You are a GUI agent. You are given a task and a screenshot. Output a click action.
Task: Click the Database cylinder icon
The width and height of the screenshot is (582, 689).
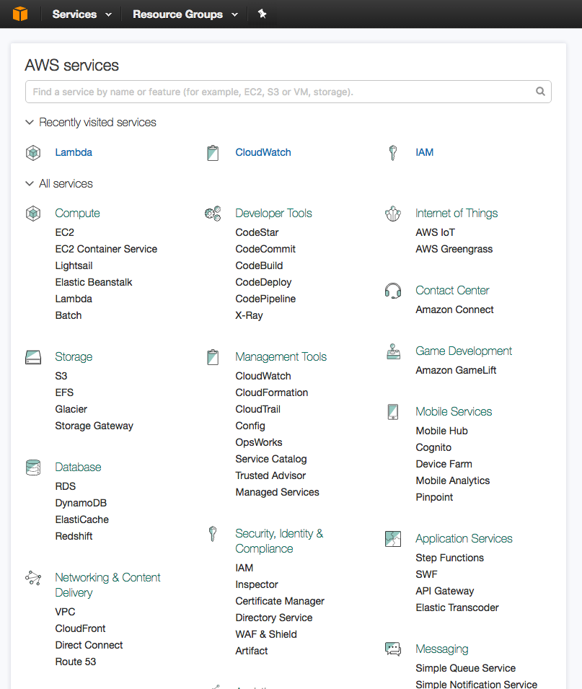tap(33, 468)
